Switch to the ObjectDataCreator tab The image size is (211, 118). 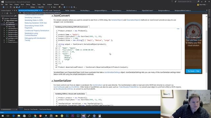tap(147, 10)
